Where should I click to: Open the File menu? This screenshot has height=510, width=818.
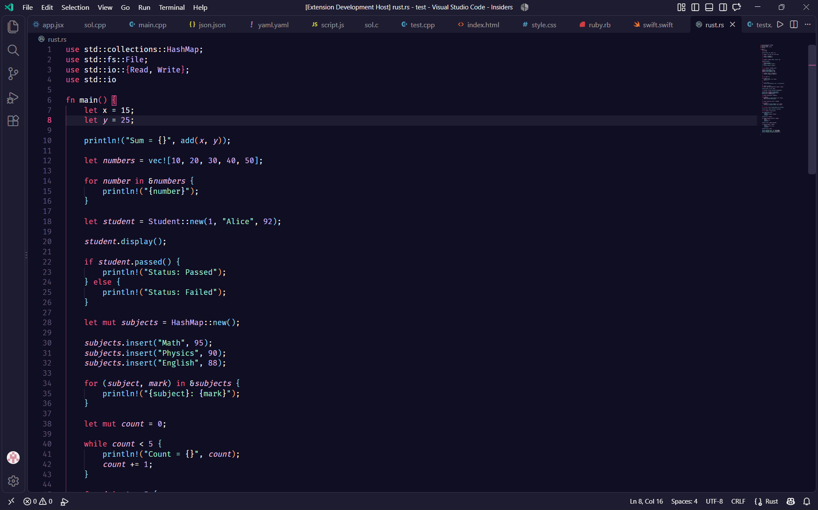tap(27, 7)
